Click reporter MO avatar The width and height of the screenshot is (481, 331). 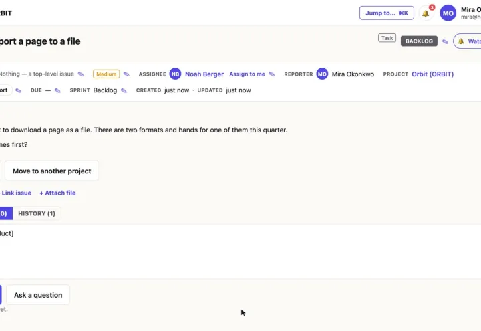[322, 74]
